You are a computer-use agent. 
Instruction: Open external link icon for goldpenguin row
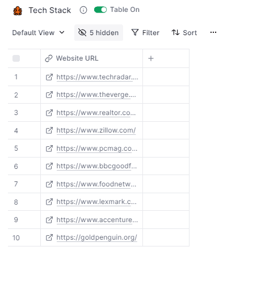pos(49,237)
